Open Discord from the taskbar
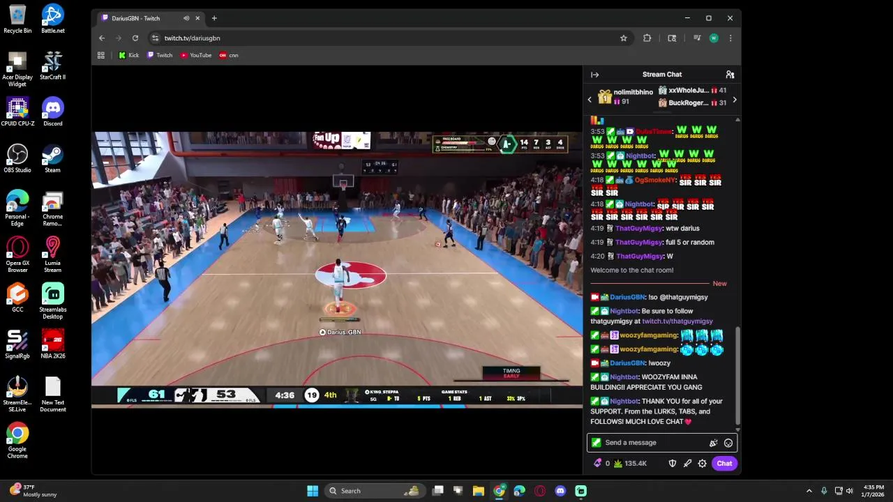This screenshot has width=893, height=502. (560, 491)
